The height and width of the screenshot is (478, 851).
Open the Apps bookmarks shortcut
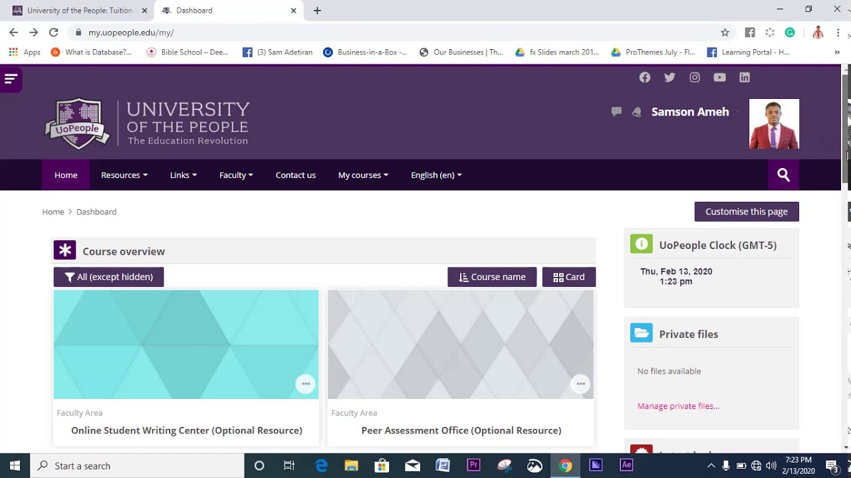(25, 52)
